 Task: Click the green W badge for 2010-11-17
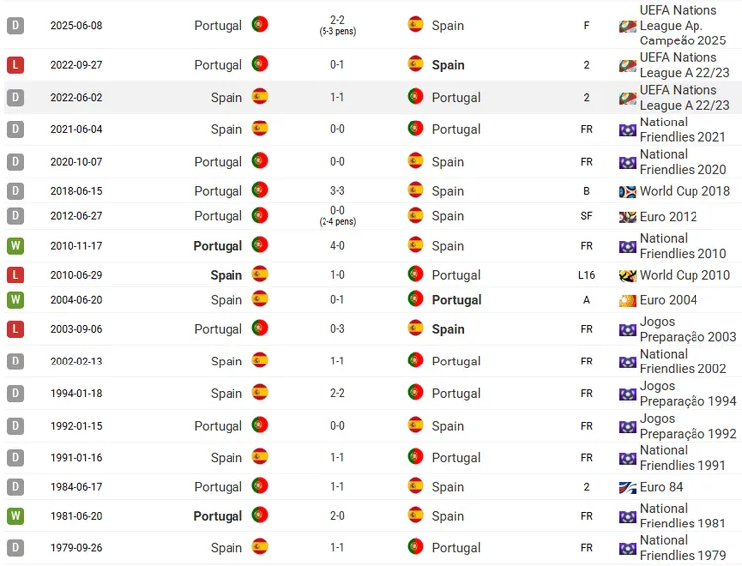coord(15,246)
